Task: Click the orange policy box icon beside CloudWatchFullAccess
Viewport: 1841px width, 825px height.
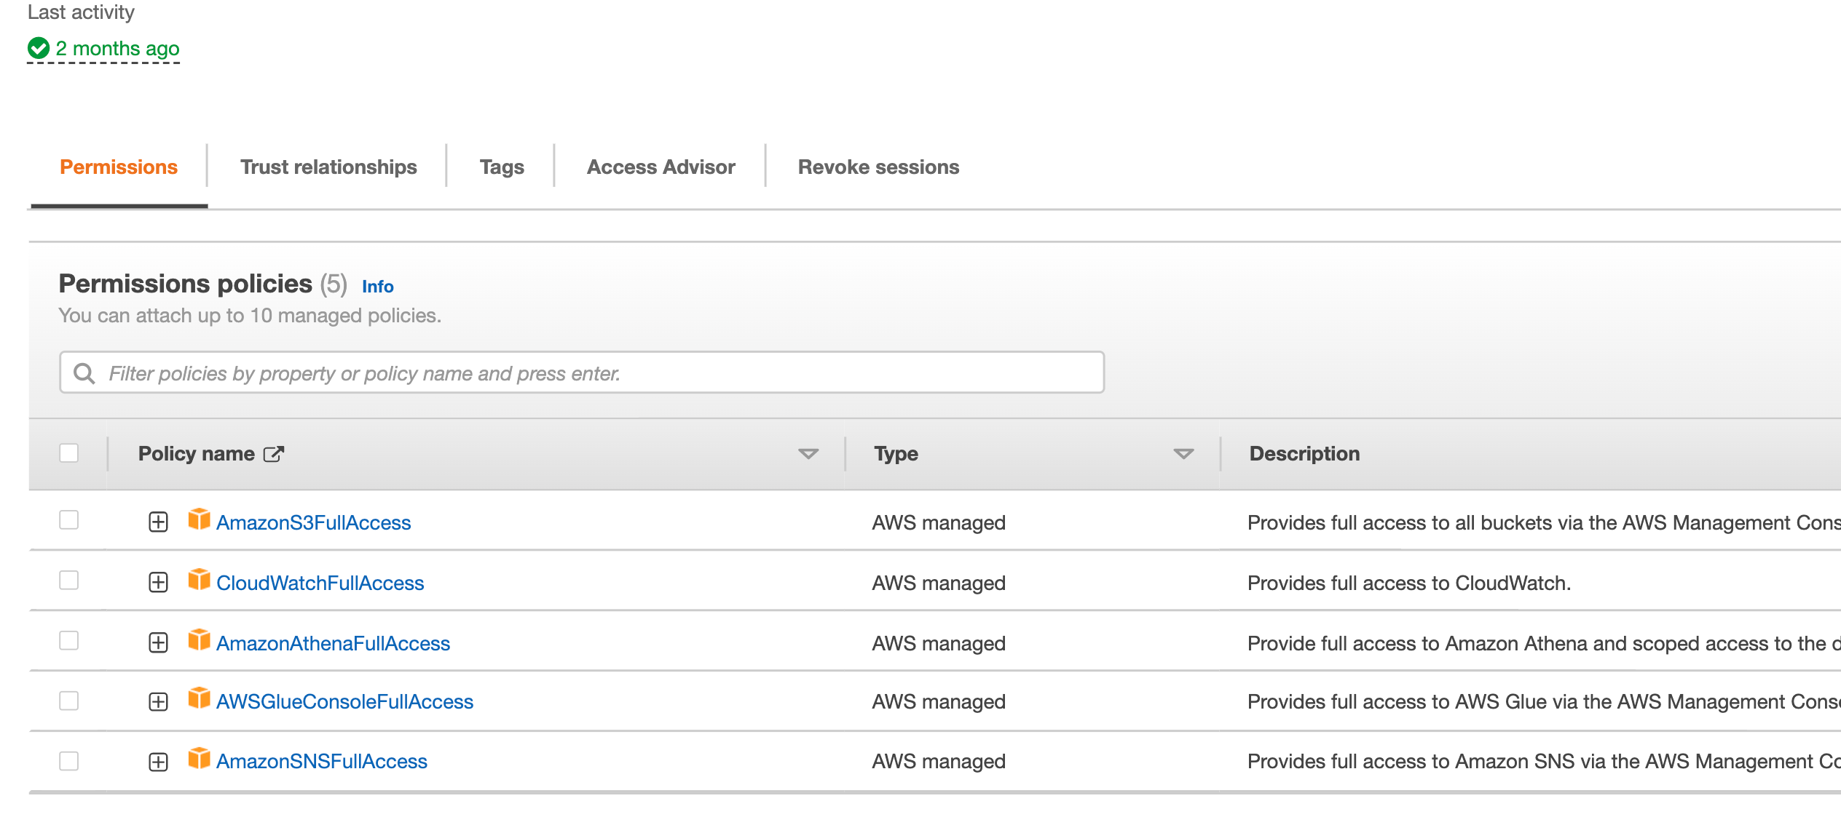Action: [199, 580]
